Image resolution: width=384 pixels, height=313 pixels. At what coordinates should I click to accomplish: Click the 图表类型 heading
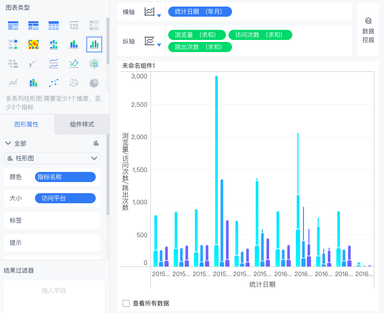tap(18, 8)
